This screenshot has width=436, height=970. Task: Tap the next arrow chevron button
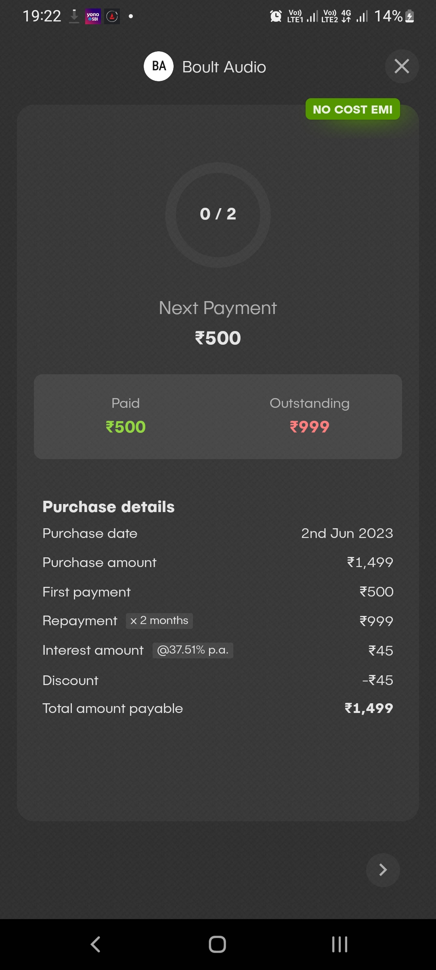pos(383,870)
